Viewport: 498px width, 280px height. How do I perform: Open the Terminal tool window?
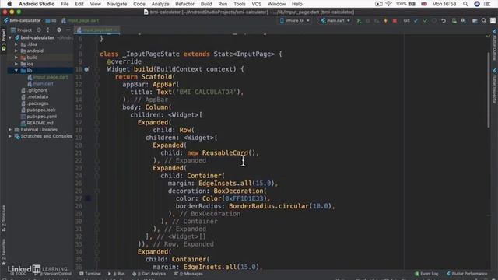click(x=90, y=274)
